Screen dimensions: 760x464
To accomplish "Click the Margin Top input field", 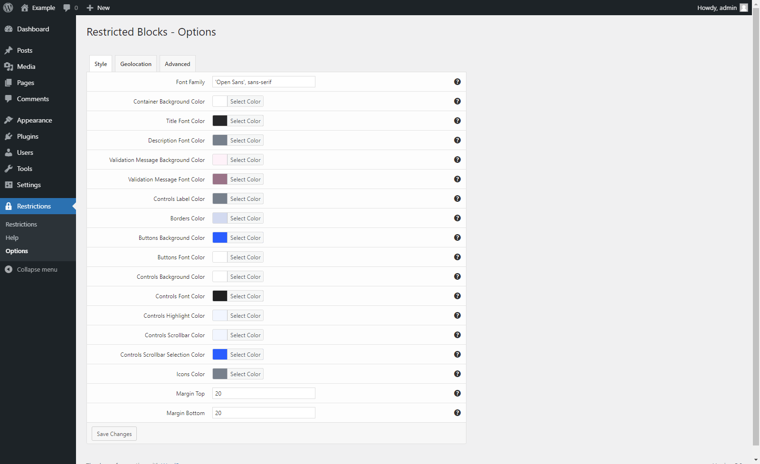I will 264,393.
